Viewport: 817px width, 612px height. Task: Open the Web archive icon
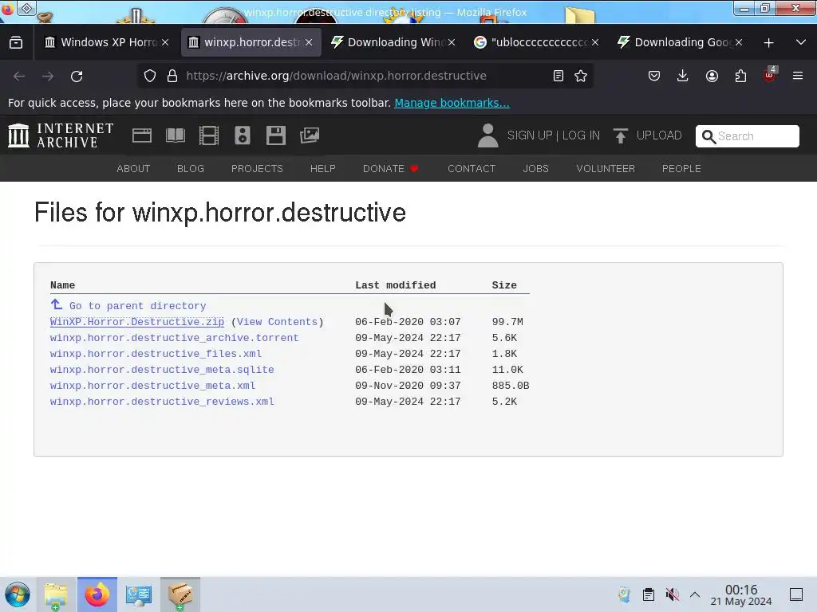(x=142, y=135)
